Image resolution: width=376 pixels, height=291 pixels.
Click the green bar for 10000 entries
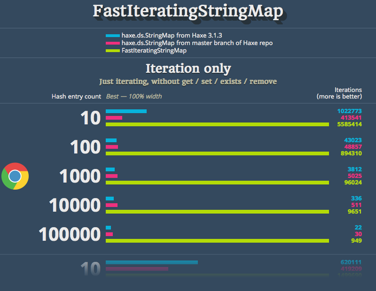[x=217, y=212]
